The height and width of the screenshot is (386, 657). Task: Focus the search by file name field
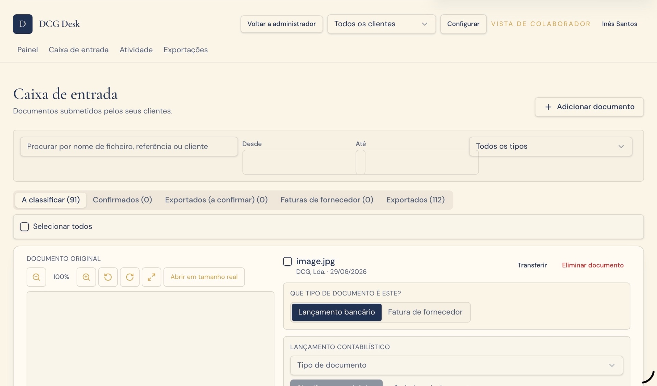tap(129, 147)
